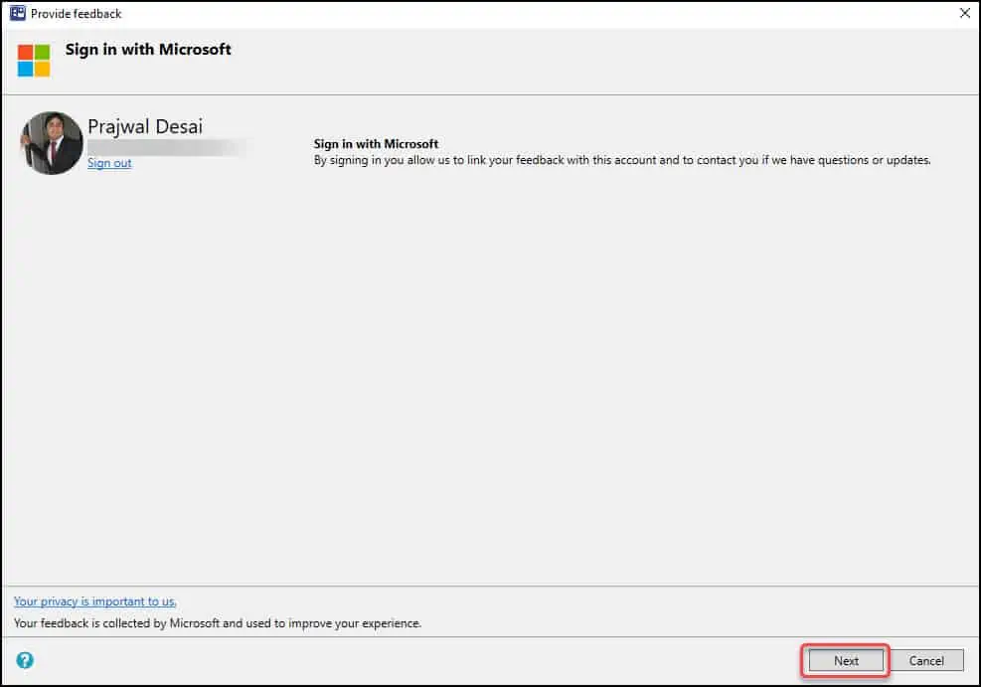
Task: Click the Prajwal Desai profile picture
Action: (x=52, y=143)
